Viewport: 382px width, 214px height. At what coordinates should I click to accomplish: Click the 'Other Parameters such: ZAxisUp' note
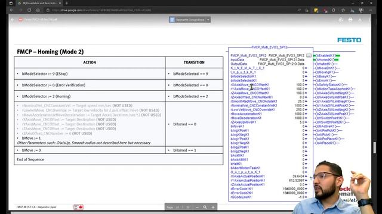click(84, 143)
